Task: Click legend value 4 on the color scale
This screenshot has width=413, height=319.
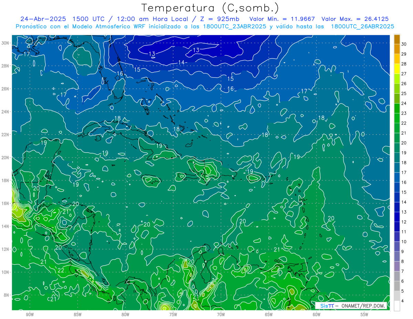Action: tap(403, 301)
